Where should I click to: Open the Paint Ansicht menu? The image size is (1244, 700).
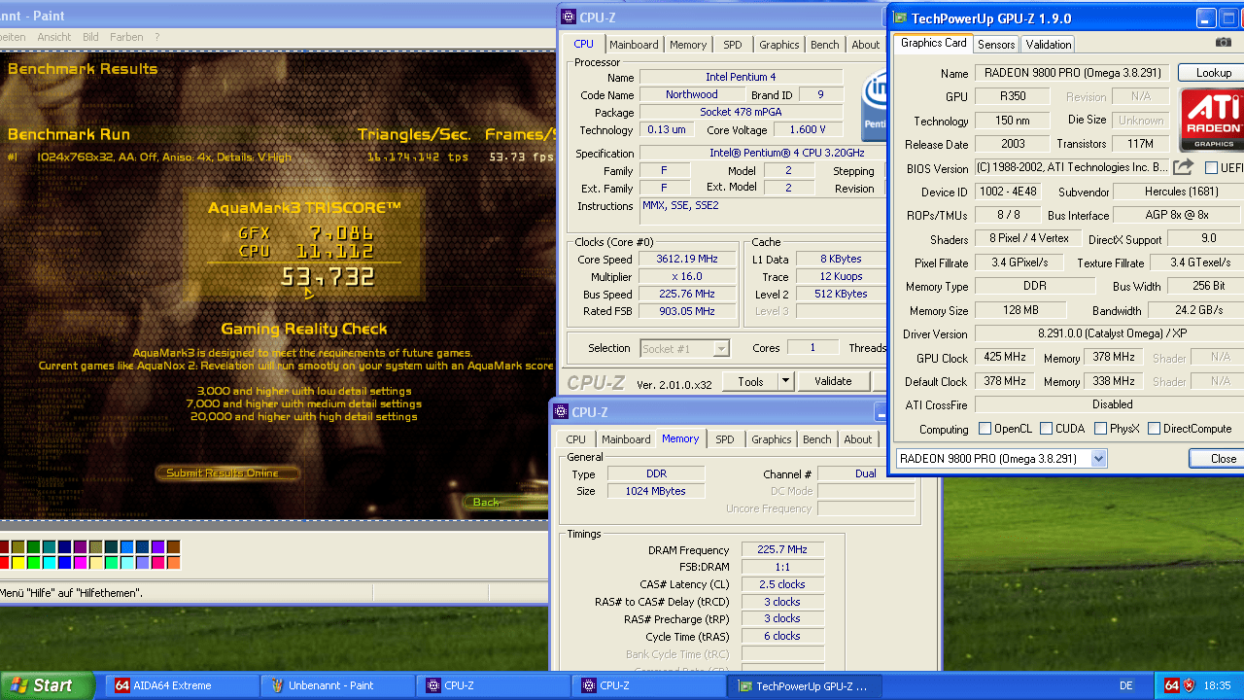[x=54, y=37]
